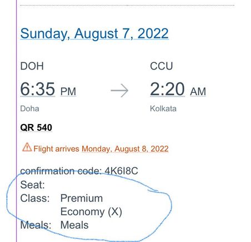Click the QR 540 flight number
Screen dimensions: 251x242
[x=36, y=127]
